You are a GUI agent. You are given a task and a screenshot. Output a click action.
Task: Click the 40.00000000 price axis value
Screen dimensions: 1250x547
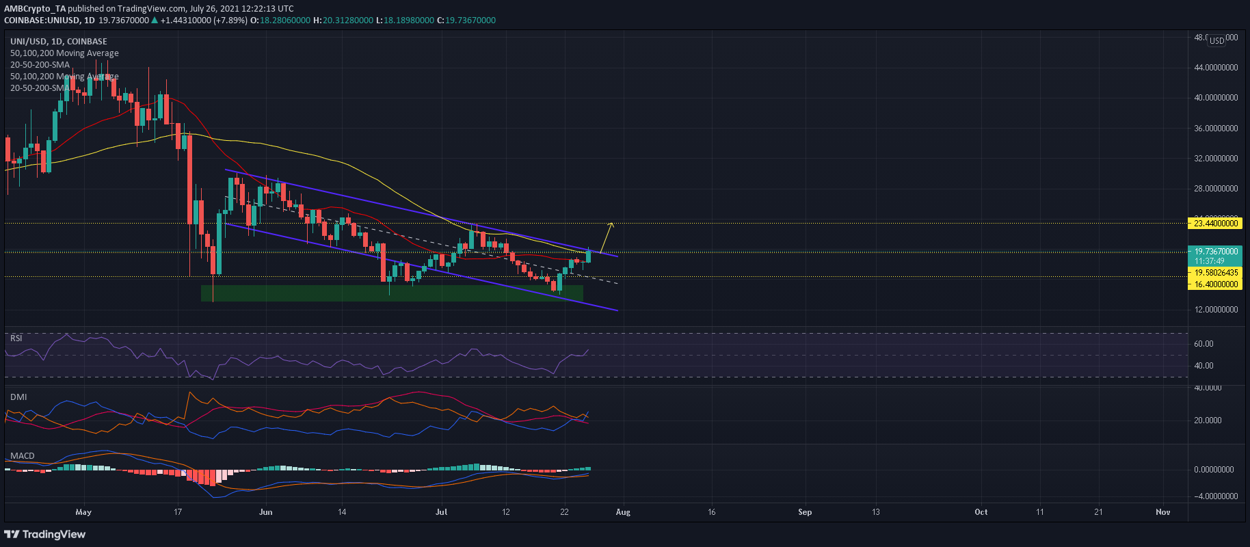coord(1216,98)
